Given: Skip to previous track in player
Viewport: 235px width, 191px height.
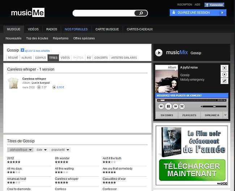Looking at the screenshot, I should coord(161,107).
